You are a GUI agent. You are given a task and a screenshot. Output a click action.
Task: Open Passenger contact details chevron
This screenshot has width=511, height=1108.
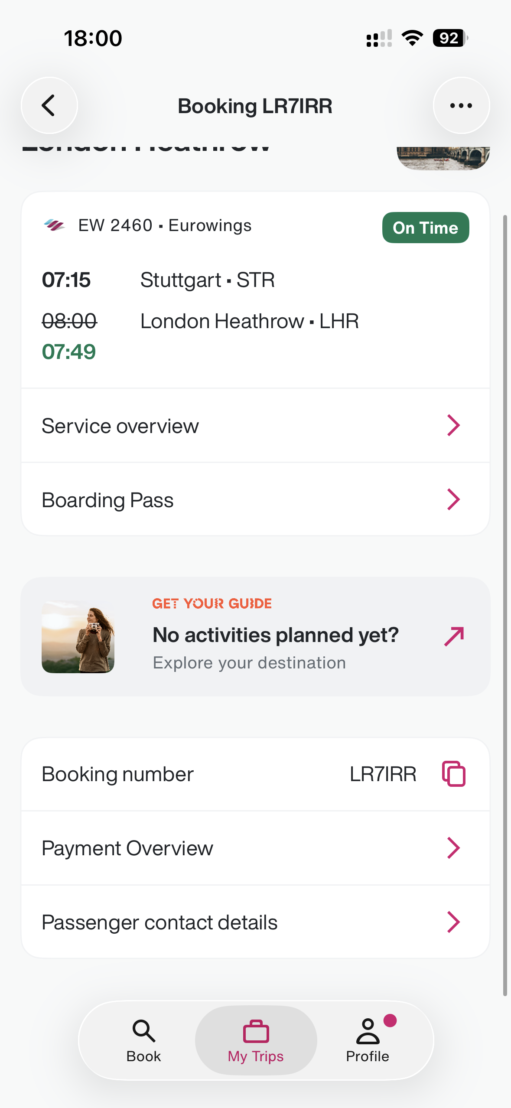tap(453, 922)
